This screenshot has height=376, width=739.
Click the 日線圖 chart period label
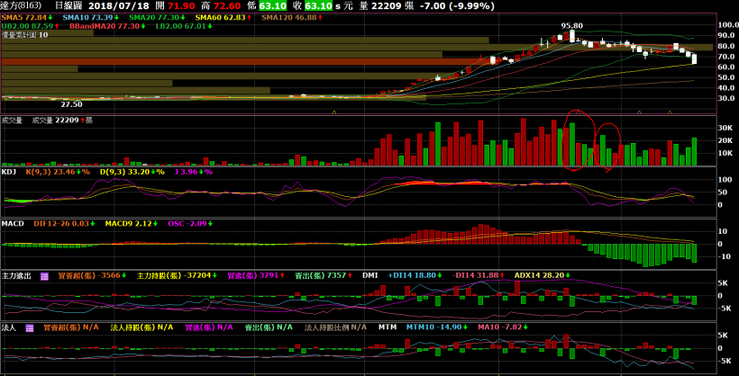(x=67, y=5)
